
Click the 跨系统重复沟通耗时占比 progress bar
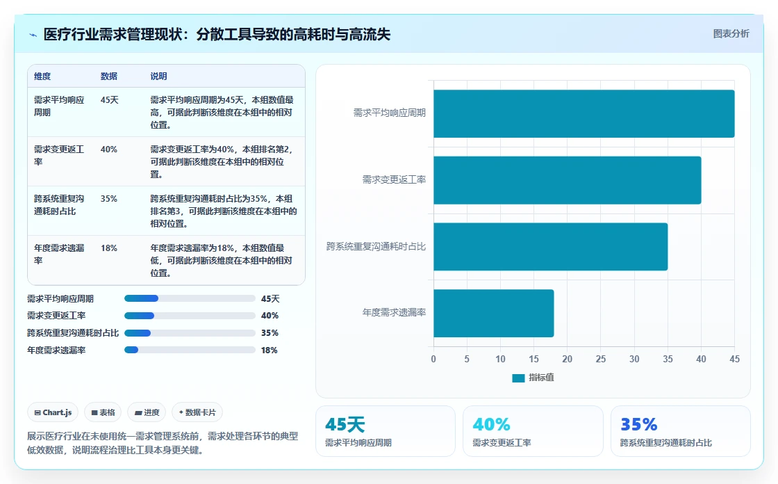pos(190,333)
